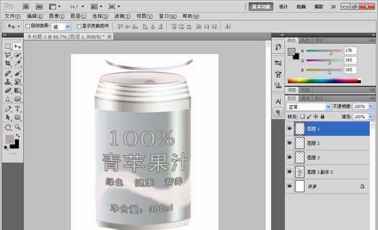The height and width of the screenshot is (230, 378).
Task: Select the Pen tool
Action: pyautogui.click(x=8, y=109)
